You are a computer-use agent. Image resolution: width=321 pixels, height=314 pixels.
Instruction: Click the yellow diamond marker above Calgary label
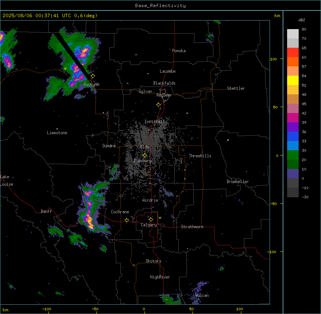(151, 220)
